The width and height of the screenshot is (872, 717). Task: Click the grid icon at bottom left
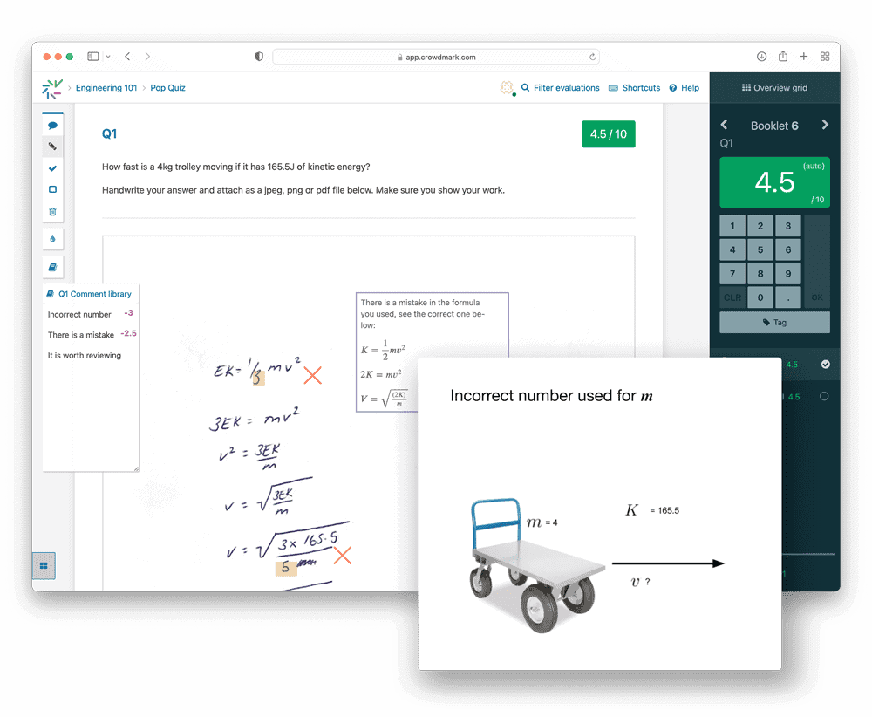point(44,565)
